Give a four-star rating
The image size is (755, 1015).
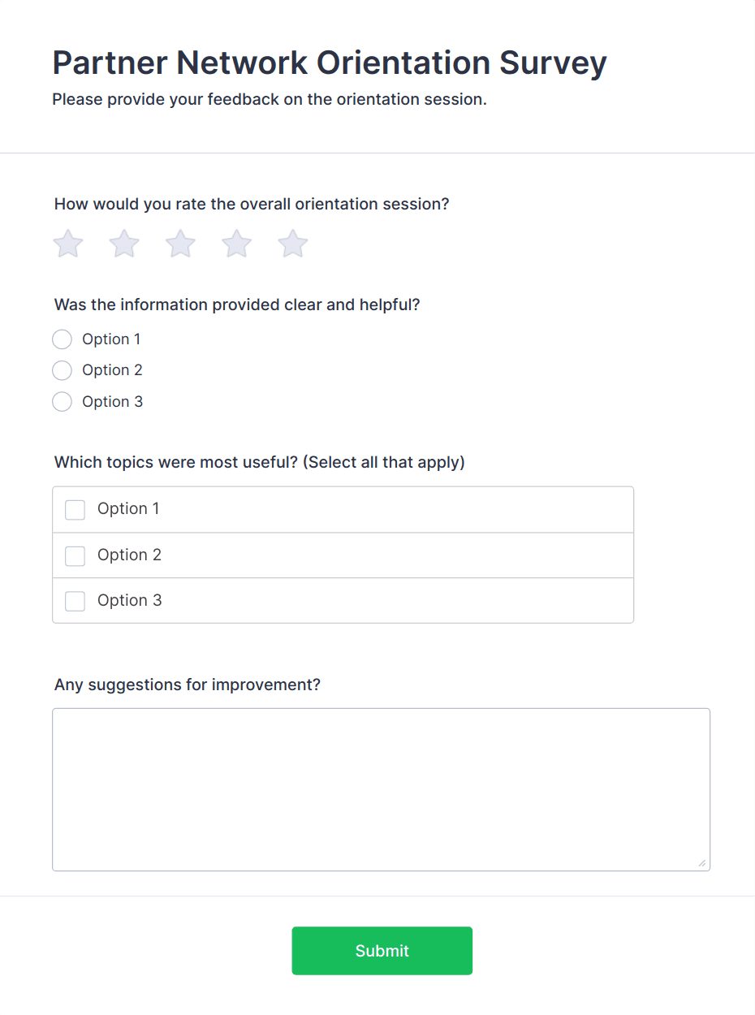(237, 244)
